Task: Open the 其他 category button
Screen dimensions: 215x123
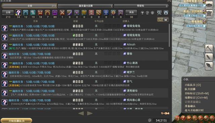Action: [131, 12]
